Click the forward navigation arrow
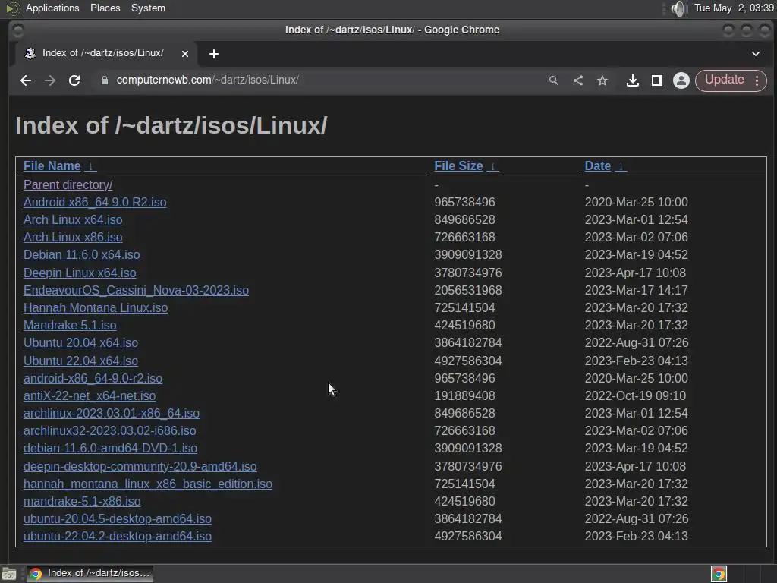Viewport: 777px width, 583px height. (x=50, y=80)
